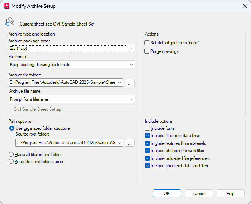Check the Purge drawings option
This screenshot has width=251, height=204.
(x=147, y=51)
